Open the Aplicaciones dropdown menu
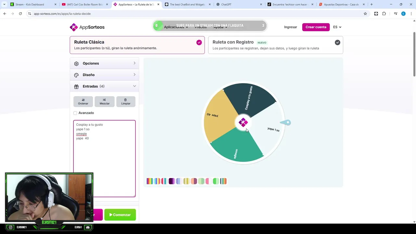The width and height of the screenshot is (416, 234). 176,27
